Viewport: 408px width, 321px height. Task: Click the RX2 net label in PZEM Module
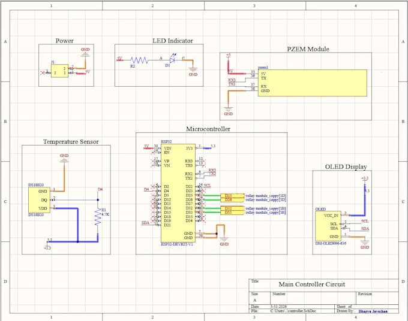tap(232, 80)
